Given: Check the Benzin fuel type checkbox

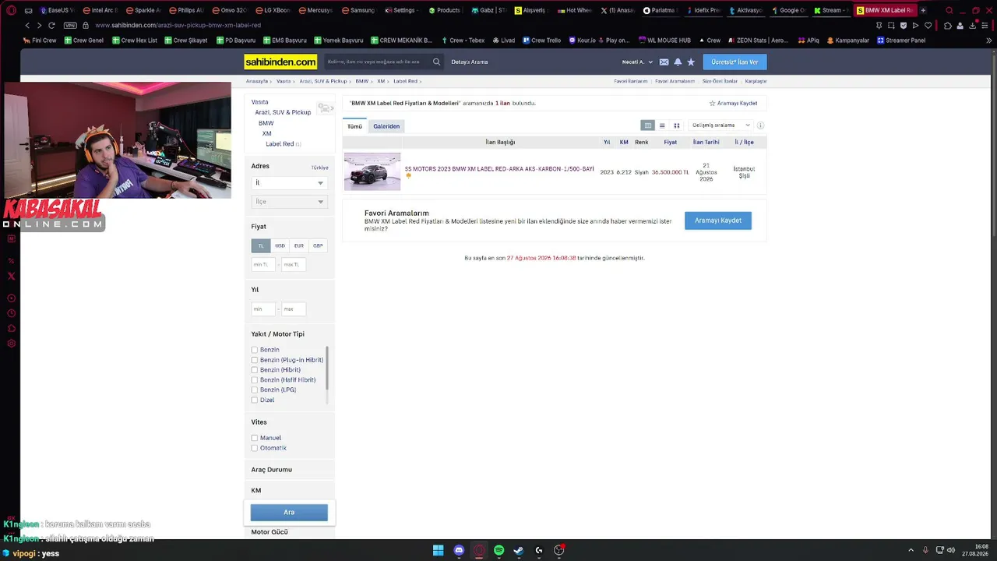Looking at the screenshot, I should [x=255, y=350].
